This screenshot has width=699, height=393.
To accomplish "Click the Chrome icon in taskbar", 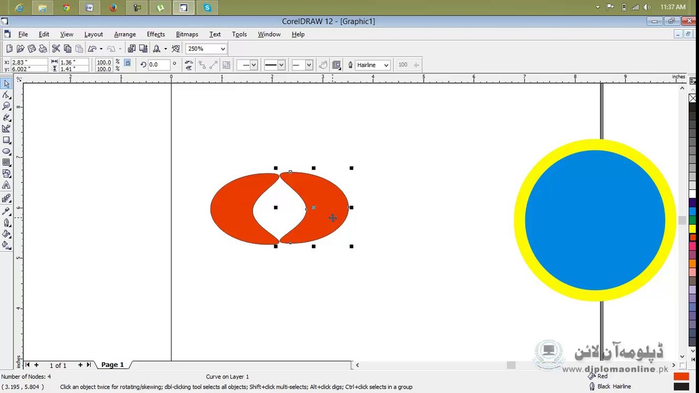I will [x=66, y=8].
